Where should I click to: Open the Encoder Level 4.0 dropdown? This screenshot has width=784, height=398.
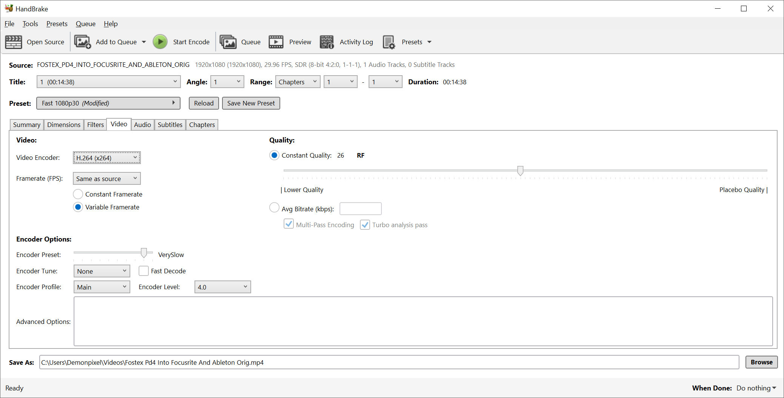coord(223,287)
